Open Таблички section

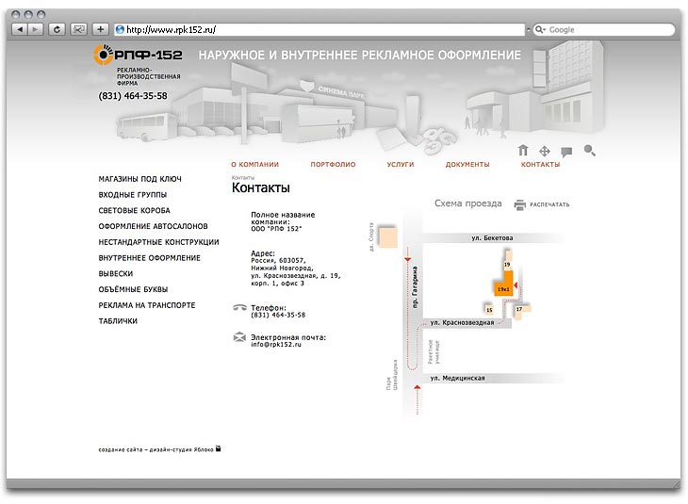click(118, 321)
